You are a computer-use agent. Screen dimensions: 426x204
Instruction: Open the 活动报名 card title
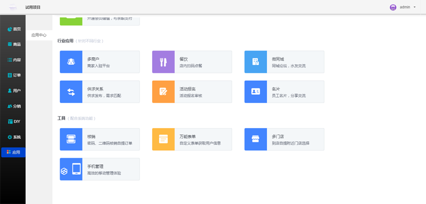pyautogui.click(x=187, y=89)
